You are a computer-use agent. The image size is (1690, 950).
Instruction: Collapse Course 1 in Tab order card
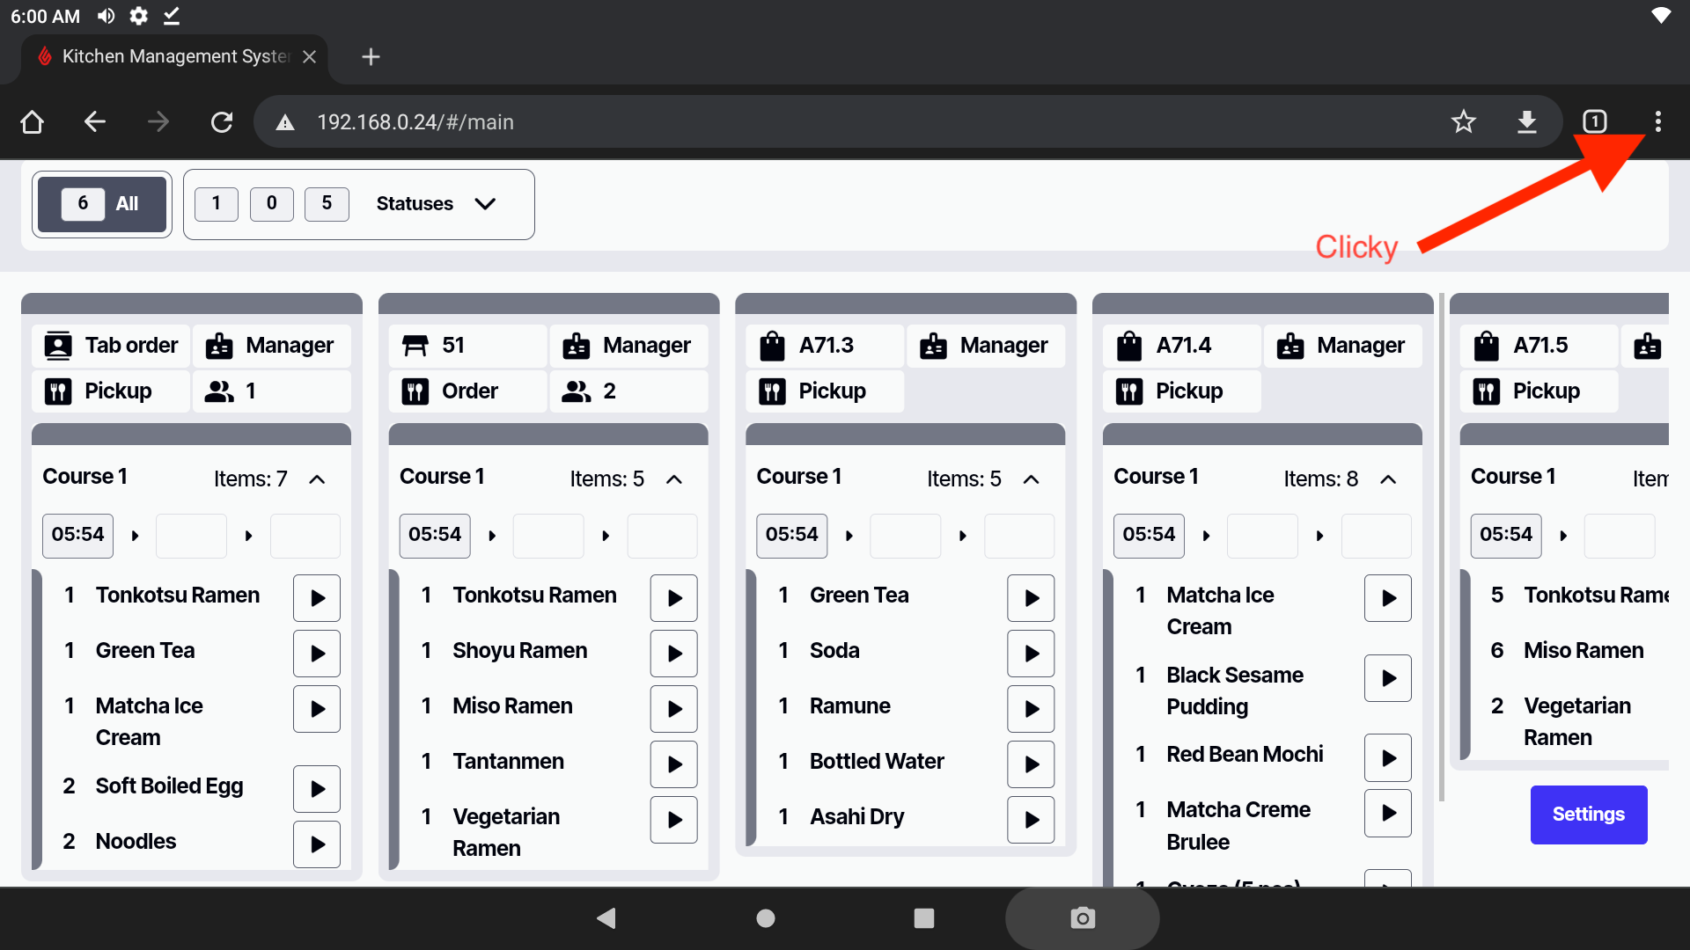318,479
